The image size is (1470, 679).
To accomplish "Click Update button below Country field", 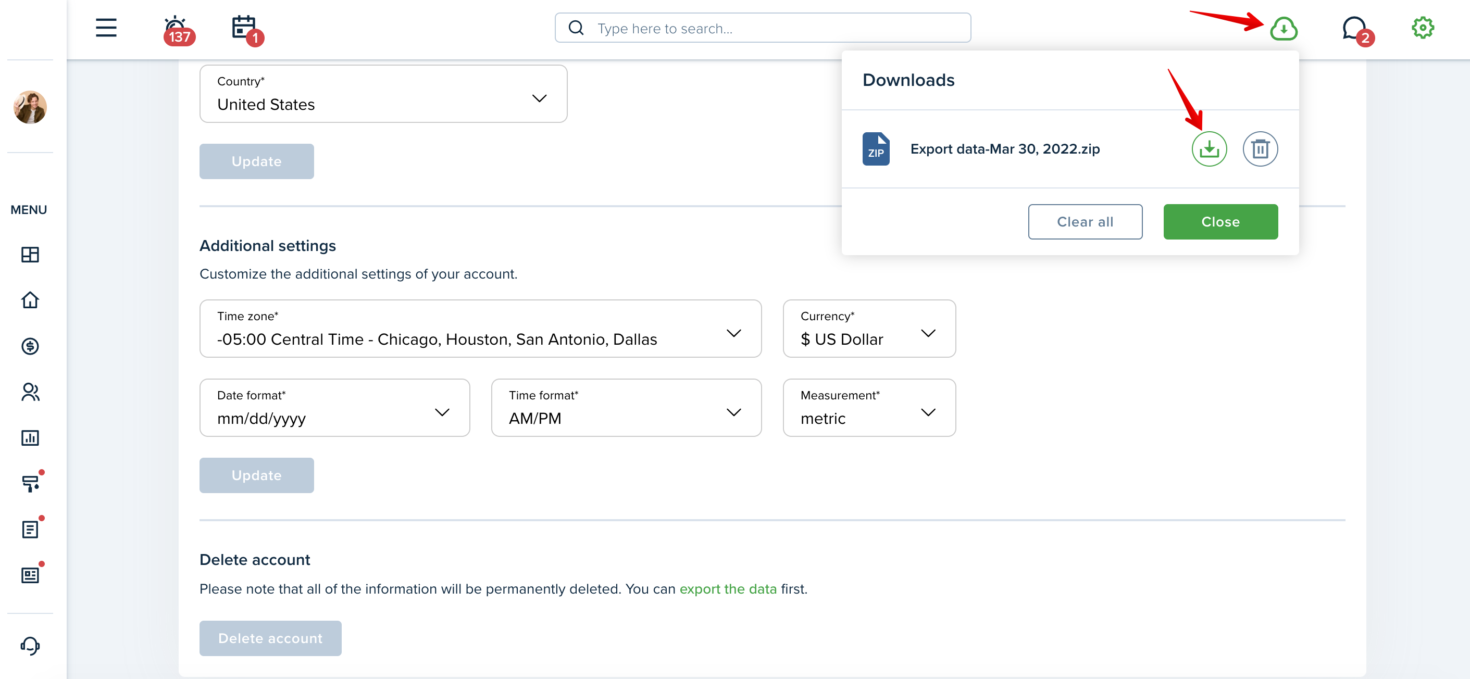I will (x=257, y=161).
